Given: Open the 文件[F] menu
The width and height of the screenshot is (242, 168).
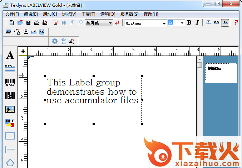Looking at the screenshot, I should [12, 14].
